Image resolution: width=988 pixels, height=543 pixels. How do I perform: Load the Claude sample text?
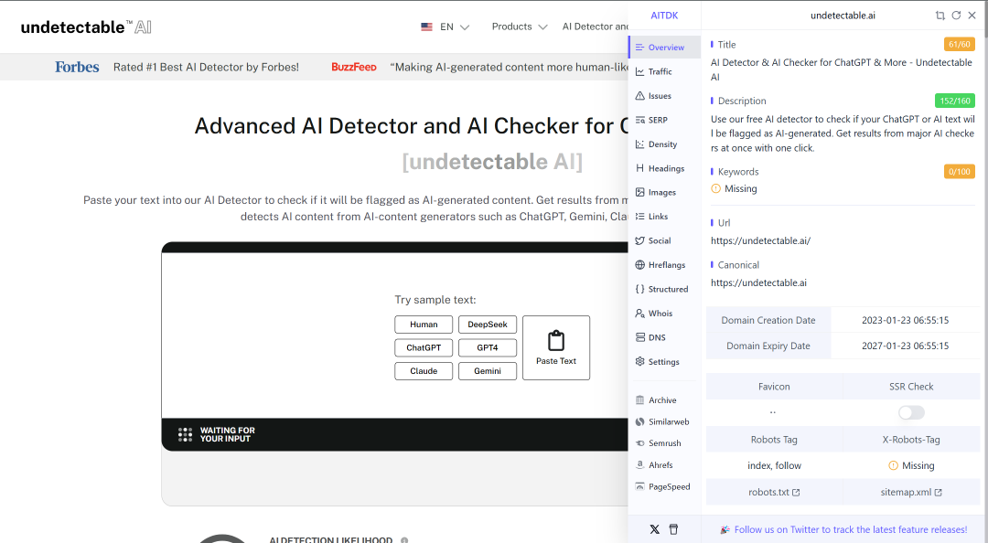424,371
